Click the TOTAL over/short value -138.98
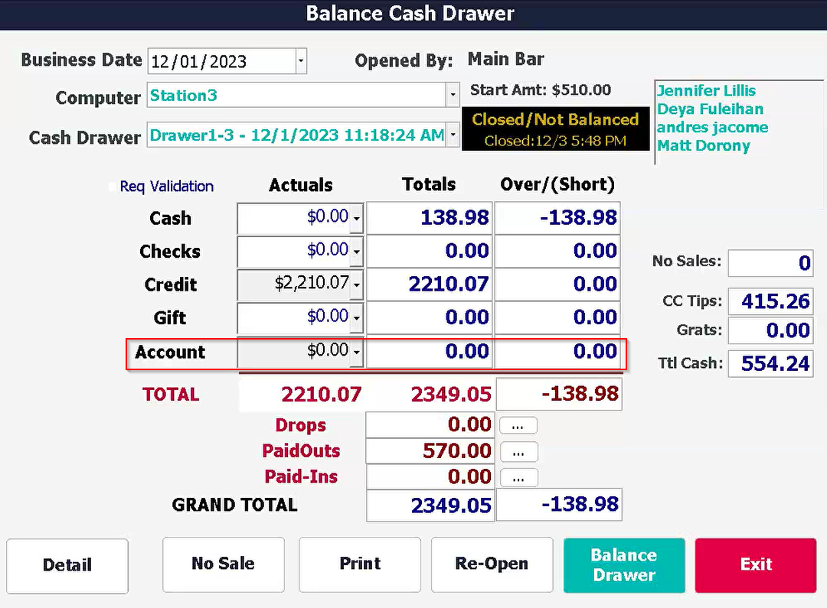This screenshot has height=608, width=827. [559, 394]
